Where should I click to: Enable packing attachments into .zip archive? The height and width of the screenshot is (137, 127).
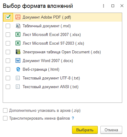(x=5, y=111)
